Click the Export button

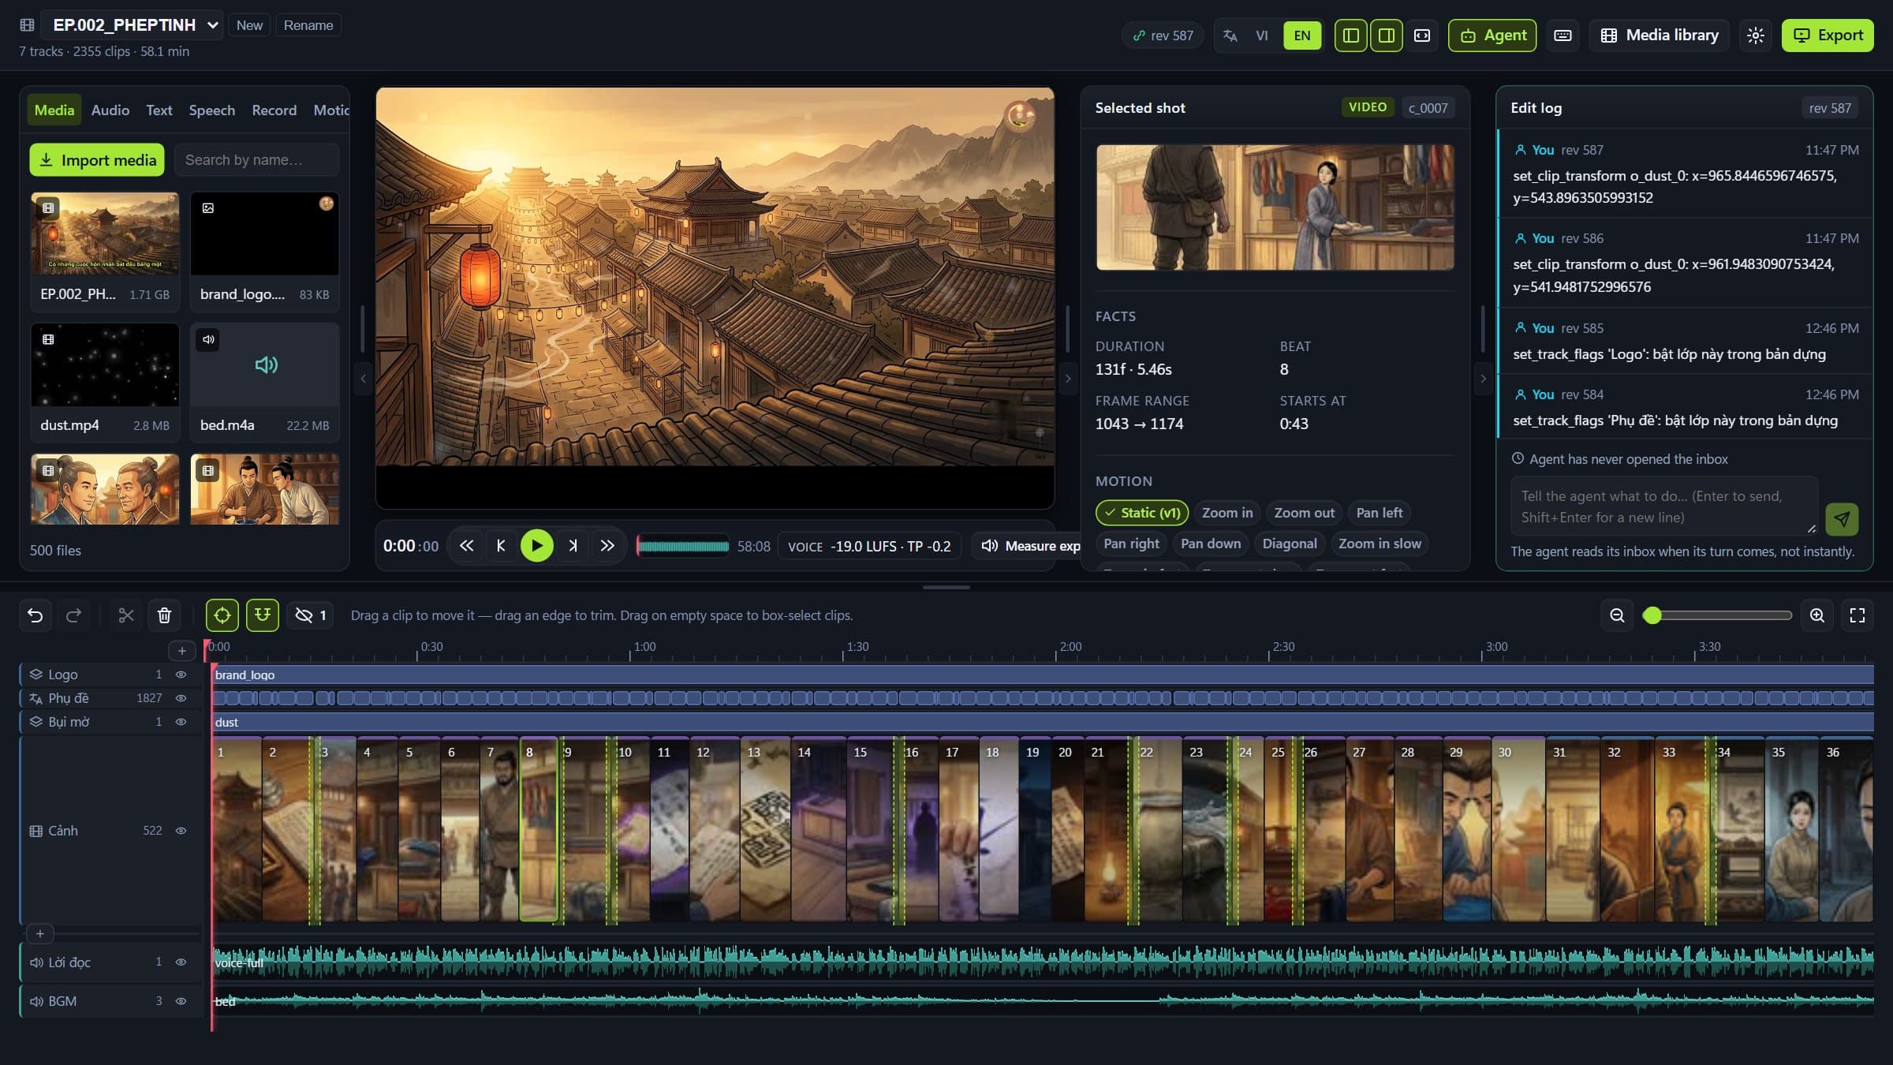click(x=1828, y=35)
